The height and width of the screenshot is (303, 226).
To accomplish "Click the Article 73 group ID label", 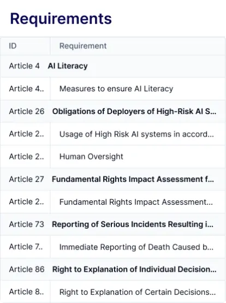I will click(x=26, y=224).
